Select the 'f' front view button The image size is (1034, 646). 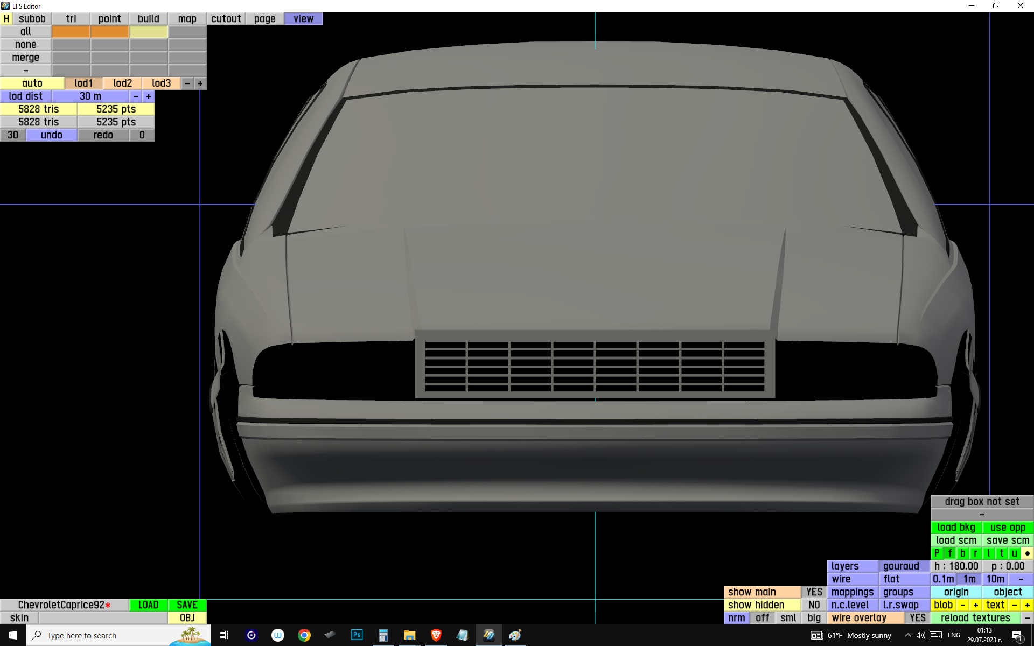coord(949,553)
